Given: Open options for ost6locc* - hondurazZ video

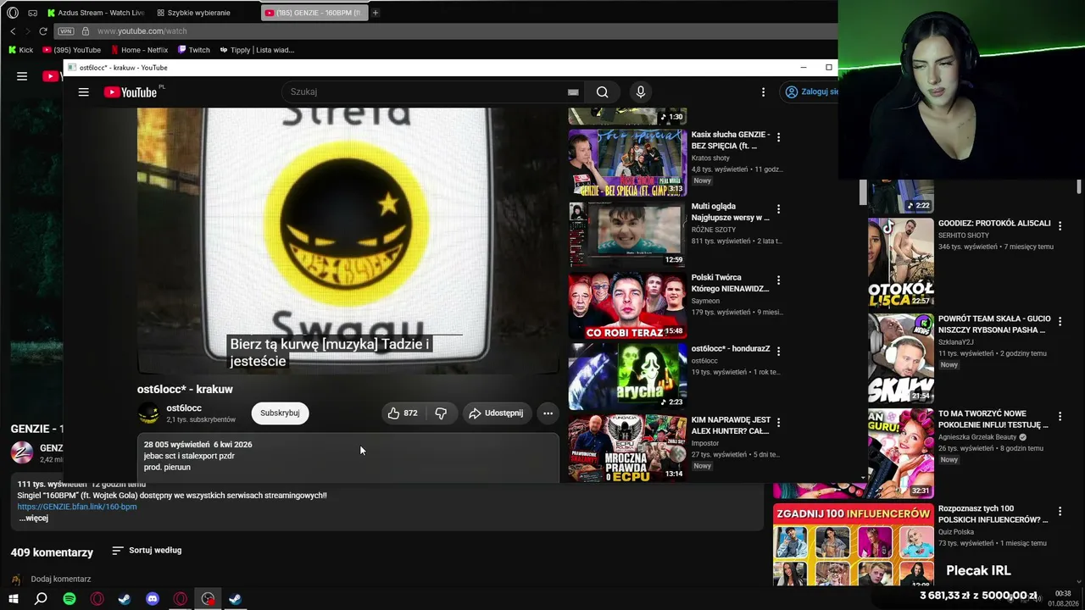Looking at the screenshot, I should (x=778, y=351).
